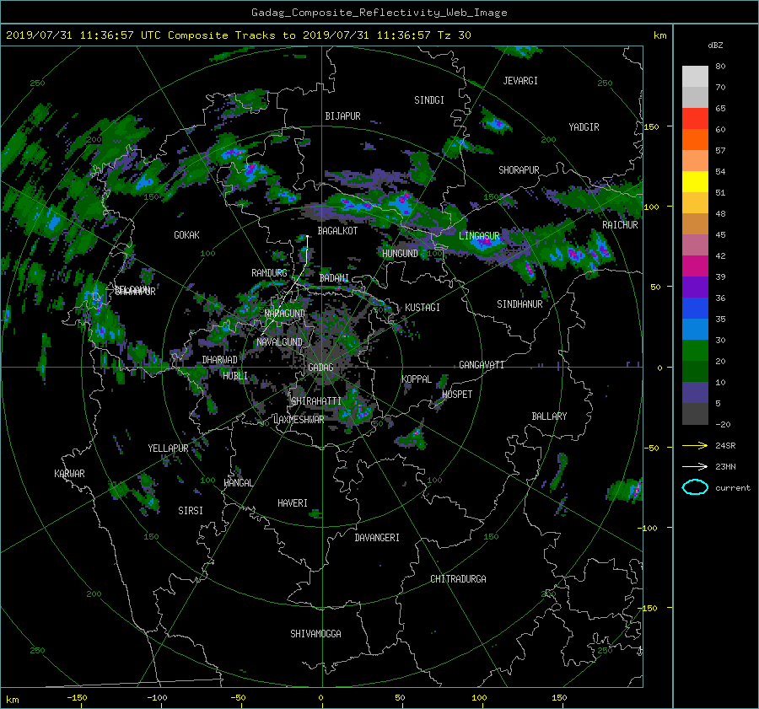Click the DHARWAD city label
The image size is (759, 709).
click(x=219, y=360)
